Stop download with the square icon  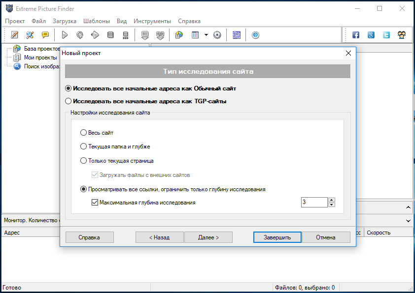click(110, 35)
